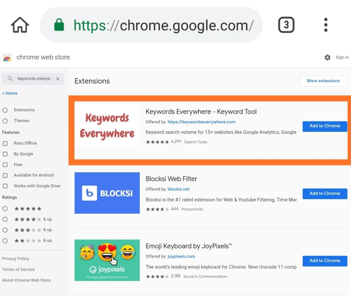Image resolution: width=351 pixels, height=296 pixels.
Task: Click the home icon in the browser toolbar
Action: click(20, 24)
